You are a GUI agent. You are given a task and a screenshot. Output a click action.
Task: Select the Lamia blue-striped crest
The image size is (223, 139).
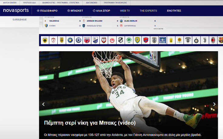pyautogui.click(x=95, y=40)
